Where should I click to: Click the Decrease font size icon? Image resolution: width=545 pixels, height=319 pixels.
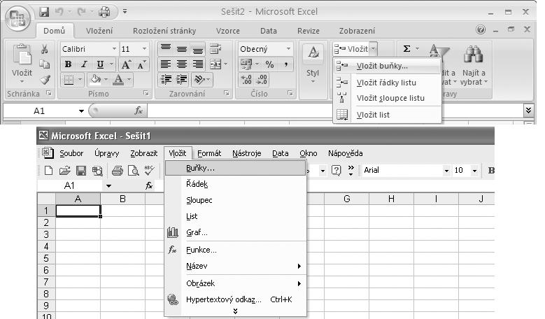coord(141,64)
